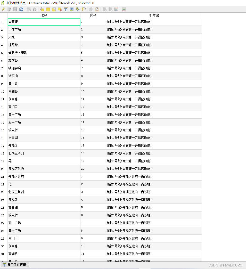Click the 对应线 cell in row 31
The width and height of the screenshot is (246, 269).
154,254
